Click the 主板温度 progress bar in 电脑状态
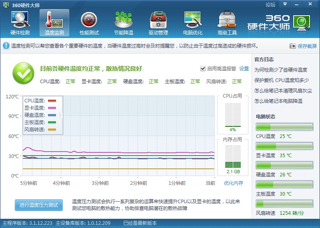The width and height of the screenshot is (320, 228). [284, 184]
